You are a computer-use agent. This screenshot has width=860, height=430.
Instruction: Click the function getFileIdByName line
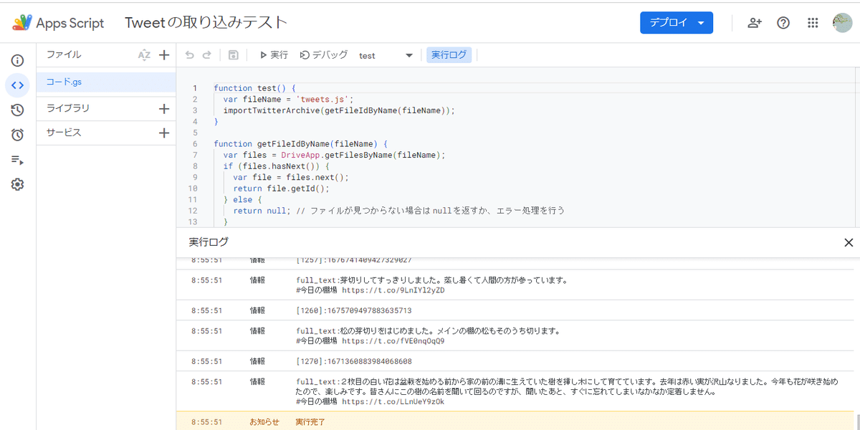[x=300, y=144]
